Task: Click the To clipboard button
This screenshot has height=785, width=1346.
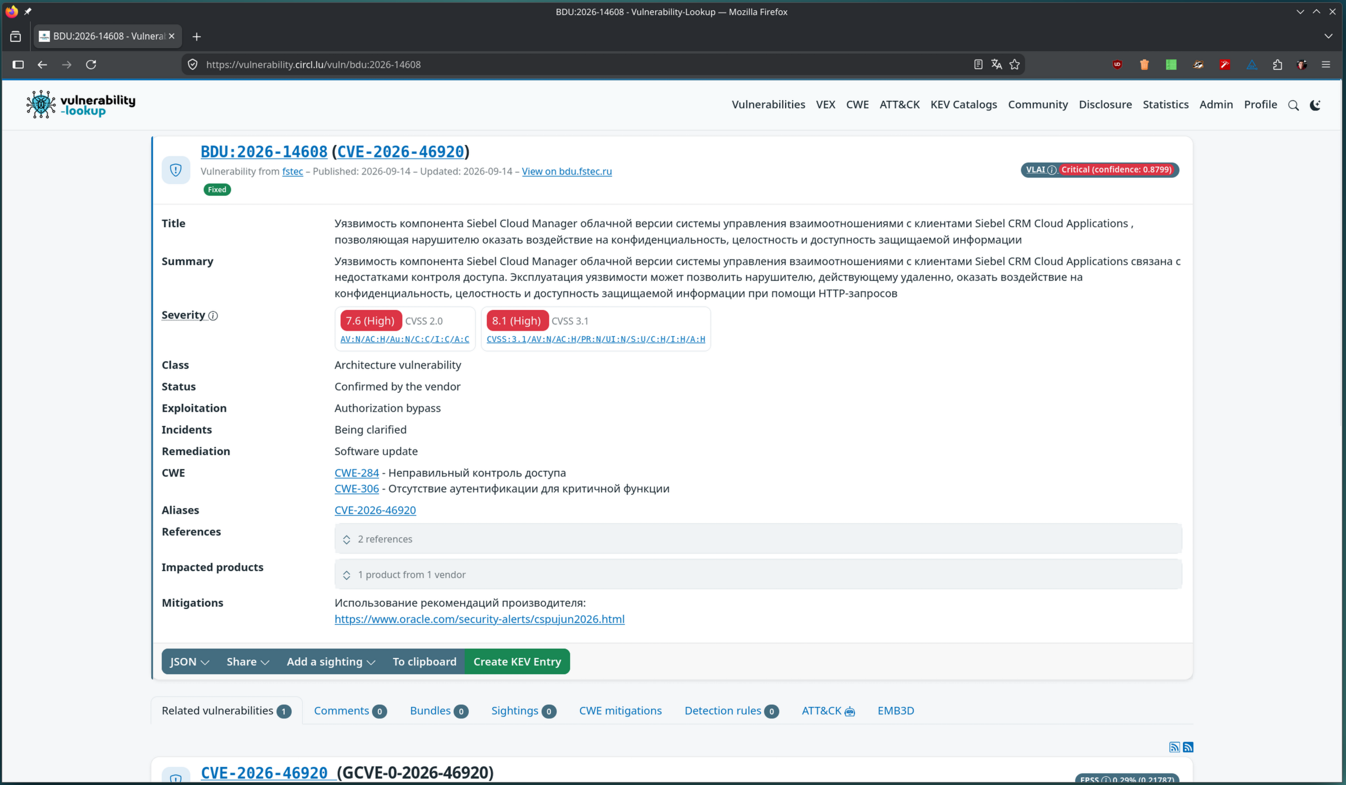Action: pyautogui.click(x=424, y=661)
